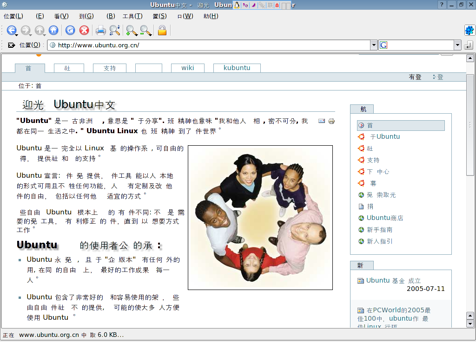The image size is (476, 342).
Task: Click the group-of-people photo
Action: coord(260,218)
